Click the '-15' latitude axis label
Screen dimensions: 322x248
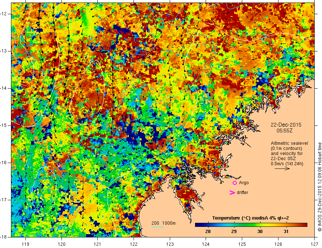point(4,125)
